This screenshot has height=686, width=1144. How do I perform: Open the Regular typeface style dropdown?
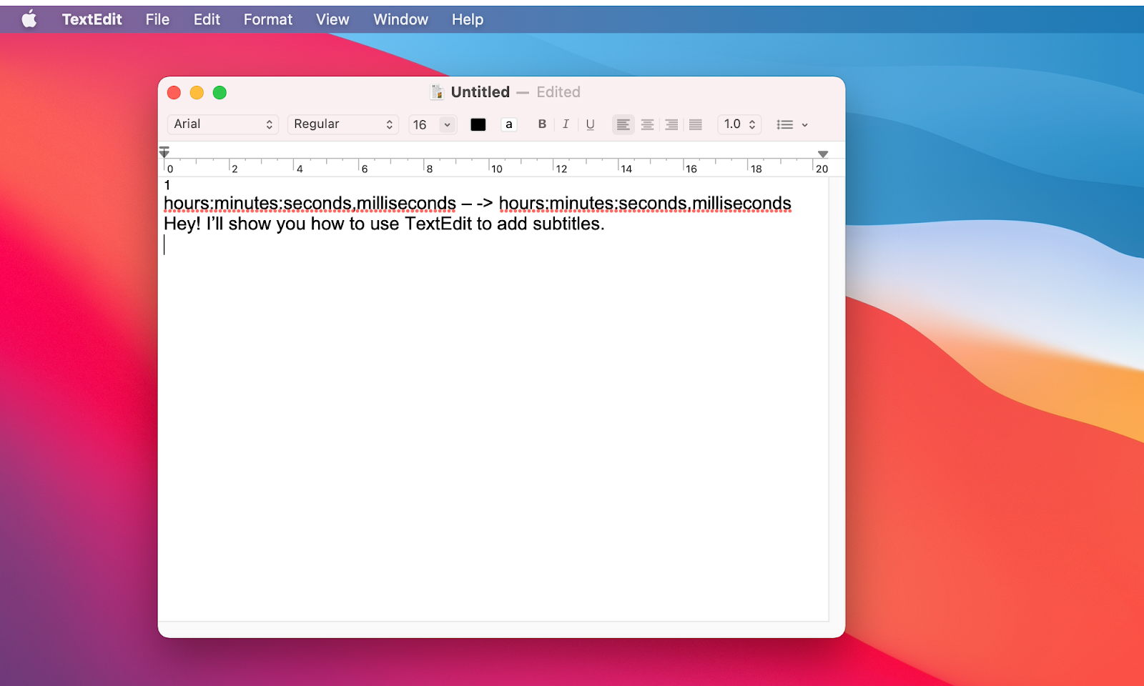[342, 124]
